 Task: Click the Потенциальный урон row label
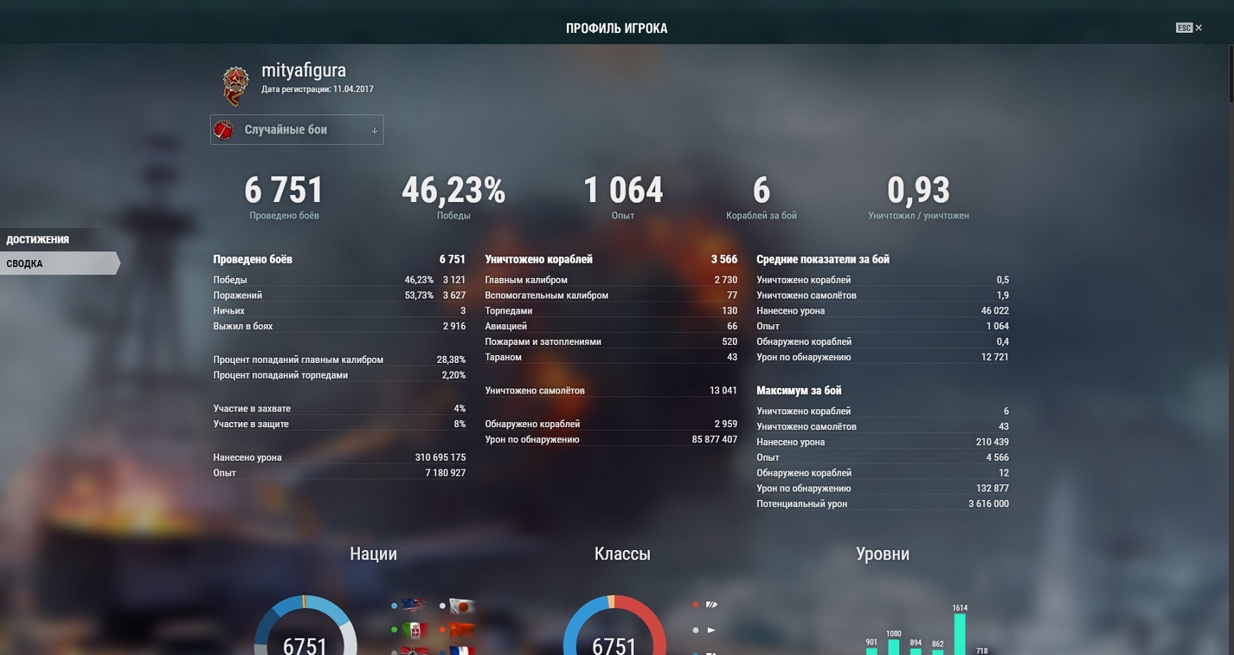pos(801,504)
